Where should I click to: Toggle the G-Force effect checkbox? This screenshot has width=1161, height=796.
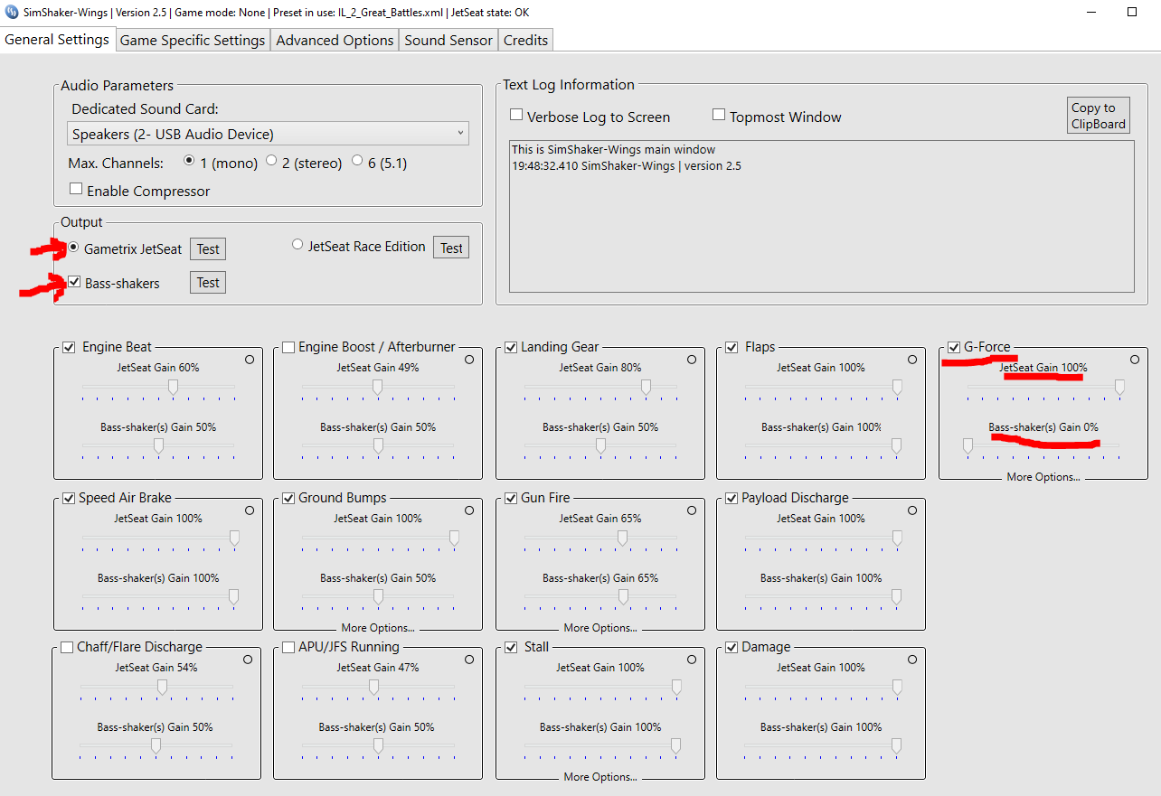click(954, 347)
